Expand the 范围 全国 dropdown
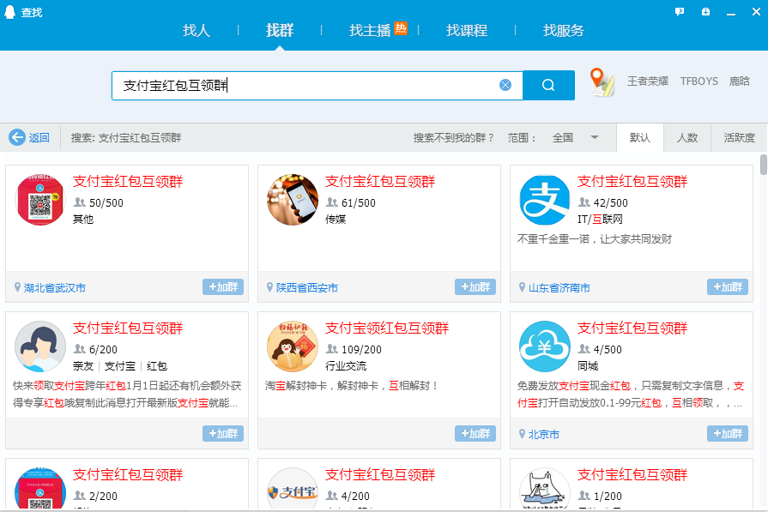This screenshot has height=512, width=768. pyautogui.click(x=576, y=137)
